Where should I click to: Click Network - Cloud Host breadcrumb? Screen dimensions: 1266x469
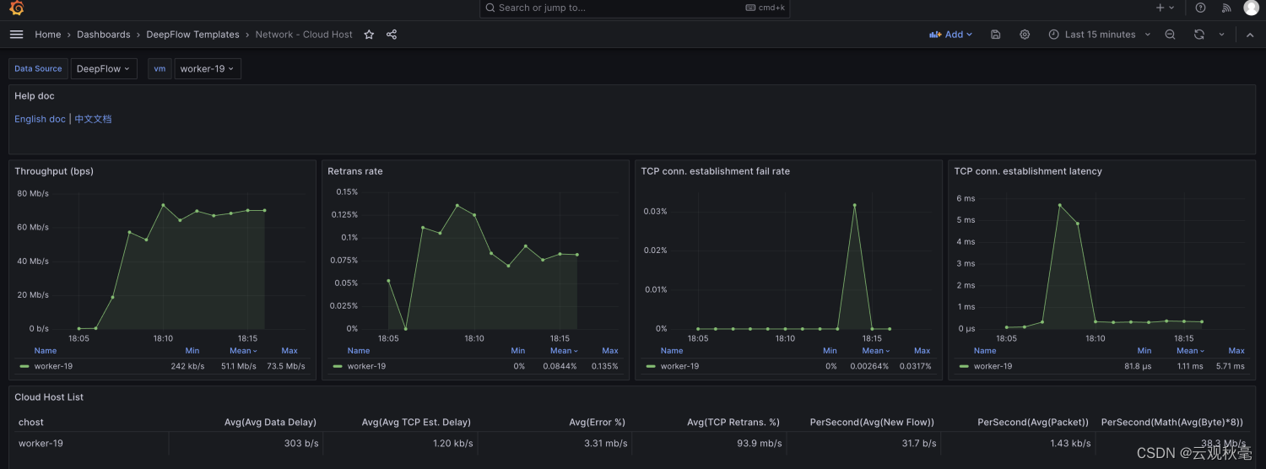coord(304,35)
